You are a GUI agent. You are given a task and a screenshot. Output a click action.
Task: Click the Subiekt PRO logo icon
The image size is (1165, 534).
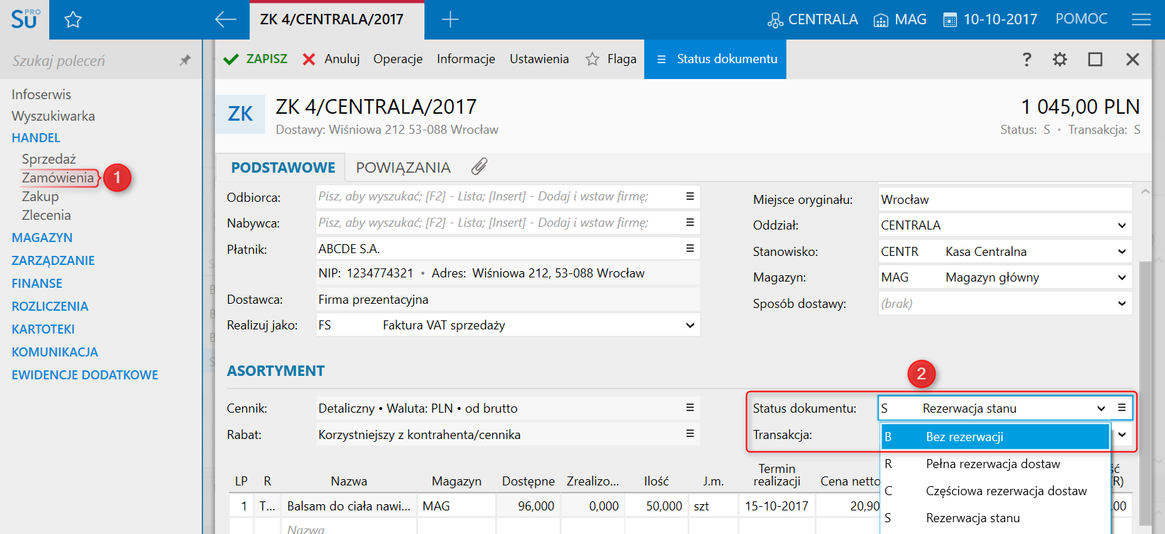pyautogui.click(x=25, y=19)
